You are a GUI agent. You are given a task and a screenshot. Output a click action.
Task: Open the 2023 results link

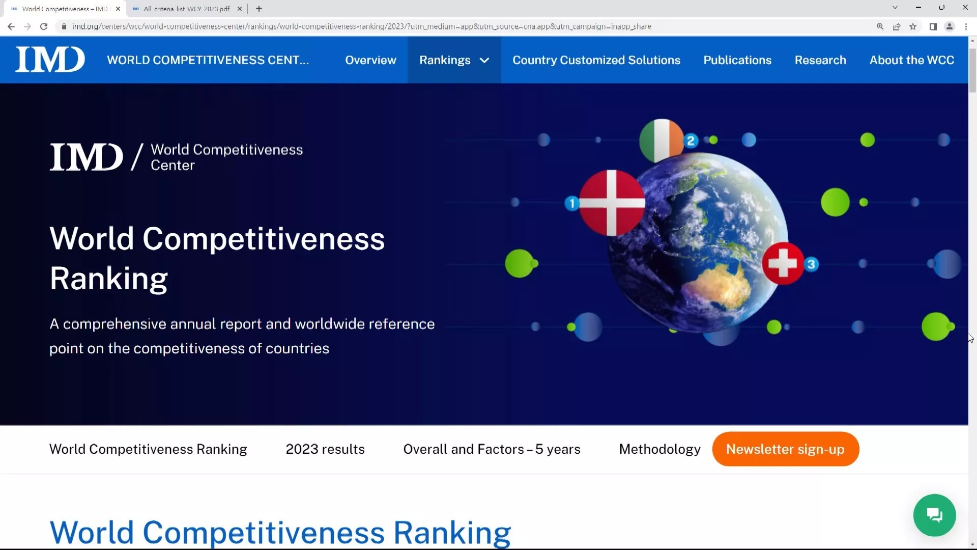(x=325, y=449)
